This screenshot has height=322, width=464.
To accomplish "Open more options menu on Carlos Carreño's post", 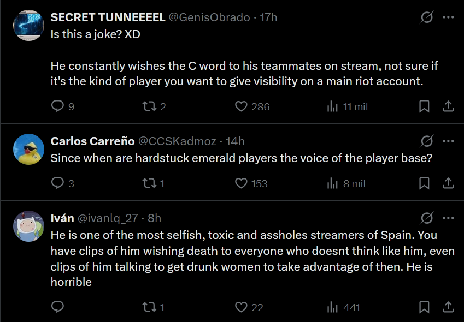I will (x=448, y=142).
